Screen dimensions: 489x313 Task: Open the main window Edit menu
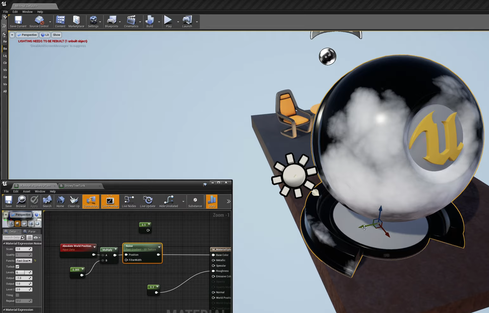tap(15, 12)
